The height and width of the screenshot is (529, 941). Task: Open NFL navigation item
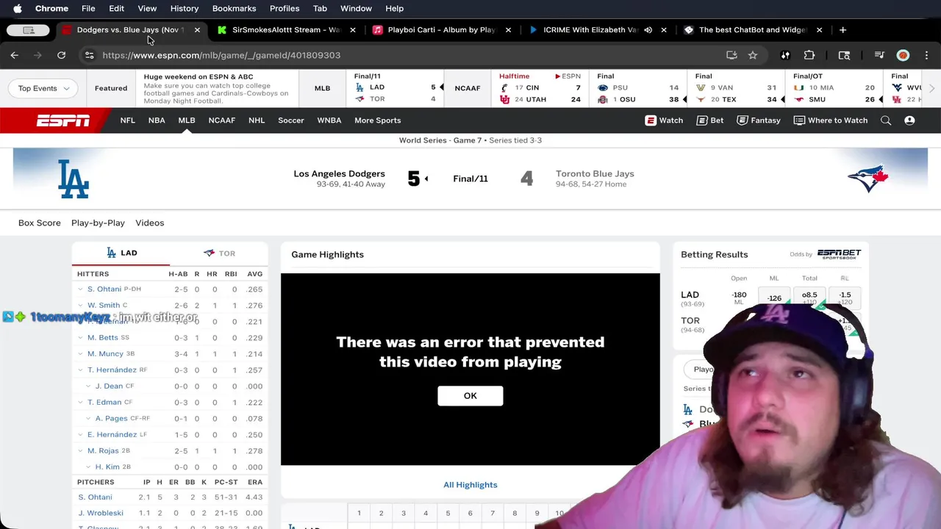click(x=128, y=120)
